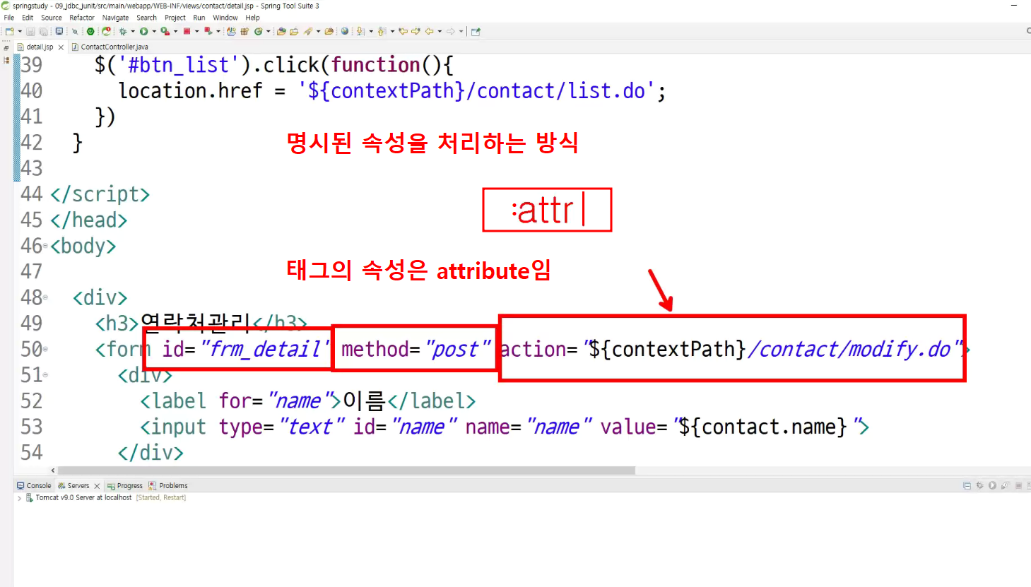Open the Run menu

coord(199,18)
